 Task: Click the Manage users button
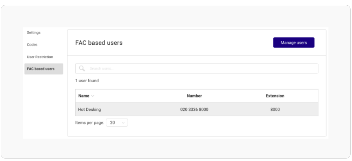coord(294,43)
